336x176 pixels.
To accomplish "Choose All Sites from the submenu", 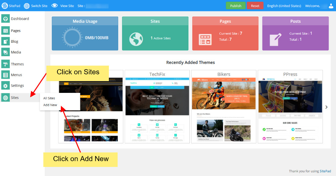I will [x=49, y=98].
